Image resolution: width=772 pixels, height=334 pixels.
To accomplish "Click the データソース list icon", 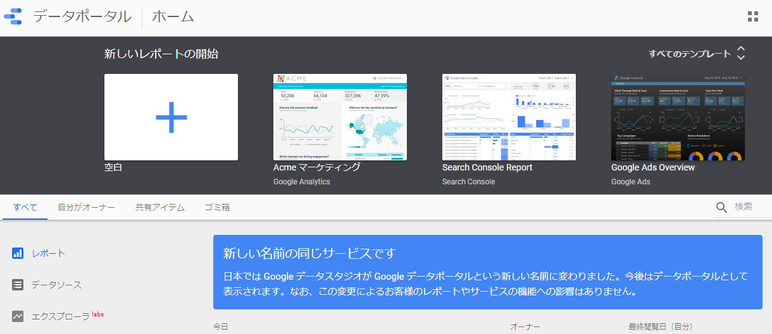I will coord(18,285).
